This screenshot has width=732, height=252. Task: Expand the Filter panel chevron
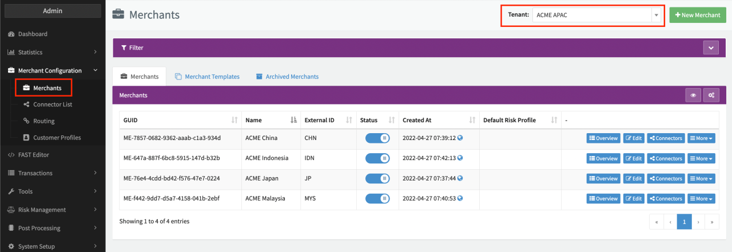[x=710, y=48]
